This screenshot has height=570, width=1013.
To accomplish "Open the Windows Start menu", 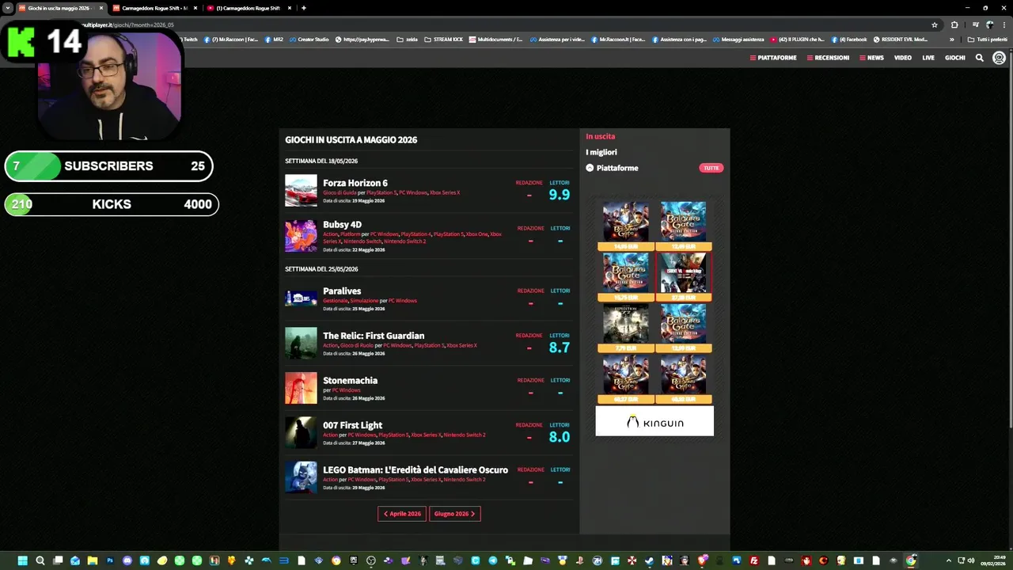I will click(22, 560).
